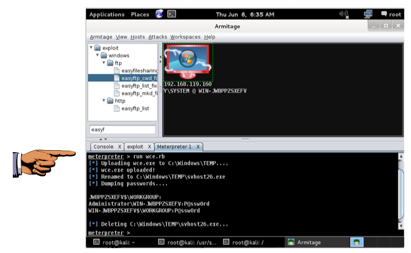The image size is (411, 253).
Task: Switch to the exploit tab
Action: coord(135,147)
